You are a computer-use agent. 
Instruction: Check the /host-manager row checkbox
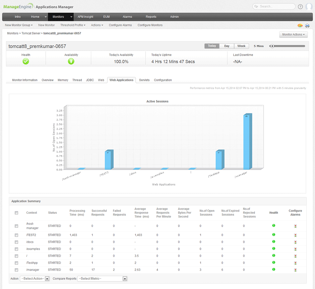pyautogui.click(x=17, y=226)
